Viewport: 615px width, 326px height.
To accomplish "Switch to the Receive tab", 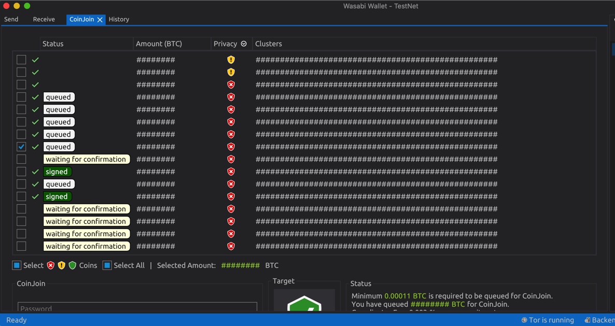I will tap(44, 19).
